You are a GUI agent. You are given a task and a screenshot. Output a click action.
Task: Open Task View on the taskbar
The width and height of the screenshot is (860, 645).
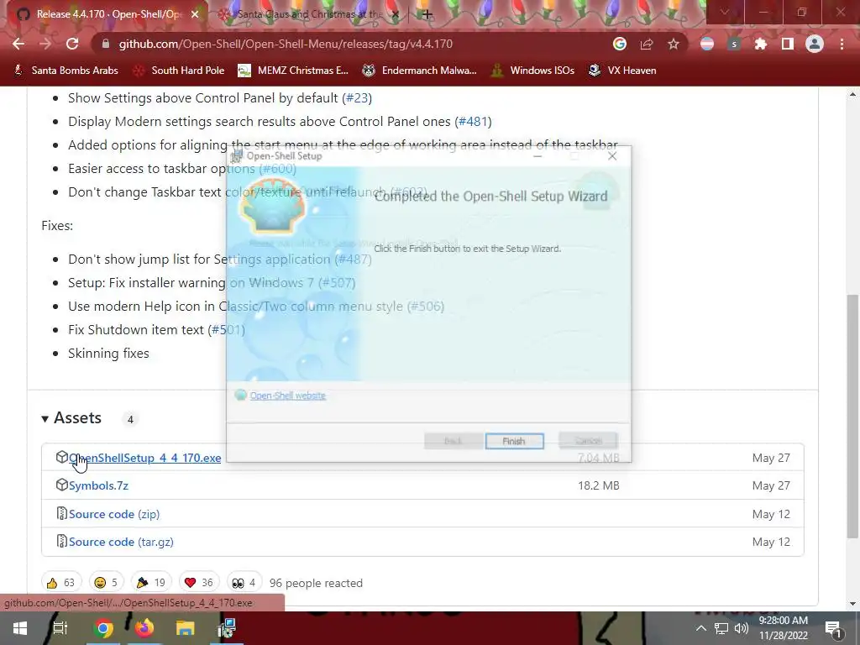tap(60, 628)
